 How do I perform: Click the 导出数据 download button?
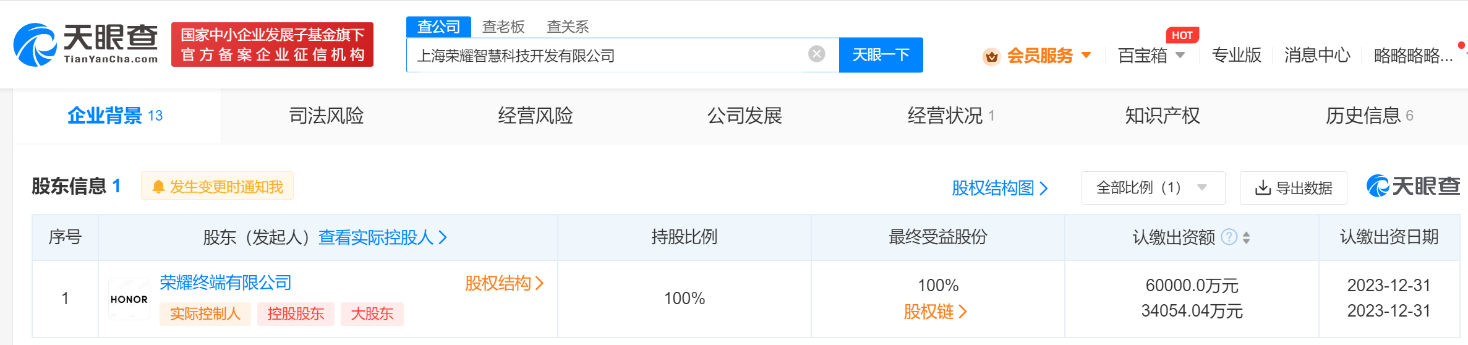click(x=1293, y=188)
